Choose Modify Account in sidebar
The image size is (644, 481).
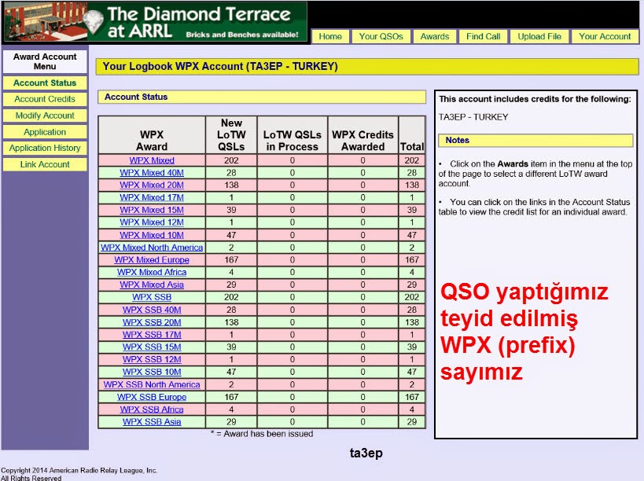[x=45, y=116]
